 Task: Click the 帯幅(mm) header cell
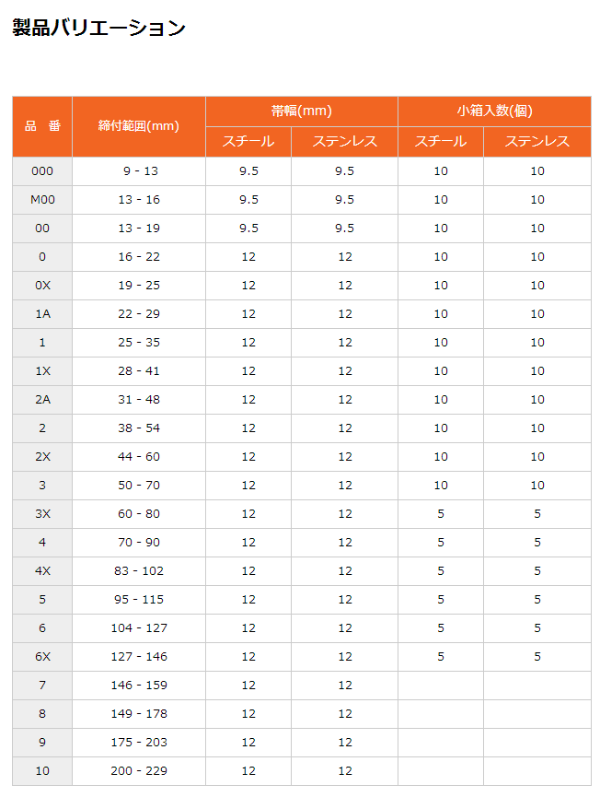coord(302,111)
